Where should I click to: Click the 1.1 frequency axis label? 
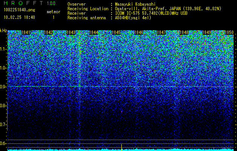click(3, 49)
